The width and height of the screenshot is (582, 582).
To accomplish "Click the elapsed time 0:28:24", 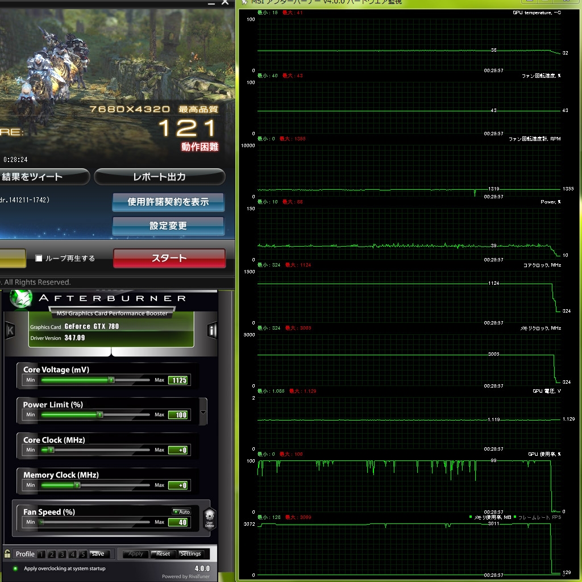I will point(15,160).
